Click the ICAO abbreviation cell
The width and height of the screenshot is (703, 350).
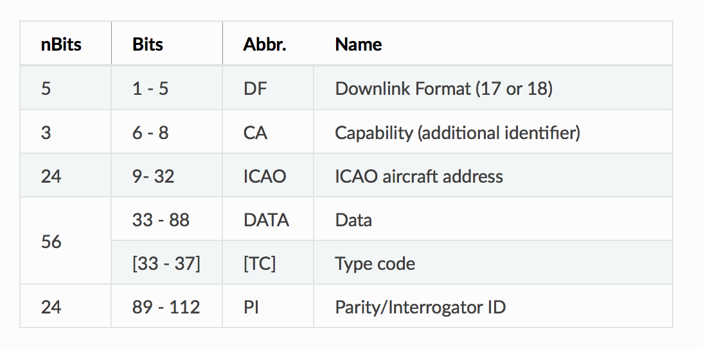[265, 176]
